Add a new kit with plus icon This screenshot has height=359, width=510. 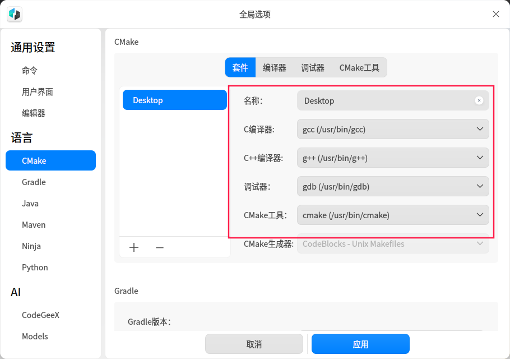[134, 247]
